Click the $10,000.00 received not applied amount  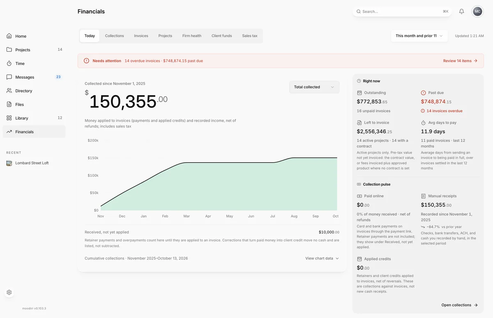pos(329,232)
